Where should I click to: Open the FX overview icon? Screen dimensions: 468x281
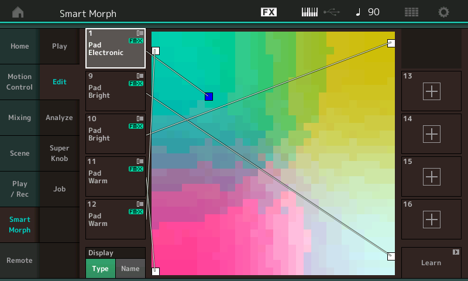pyautogui.click(x=269, y=12)
